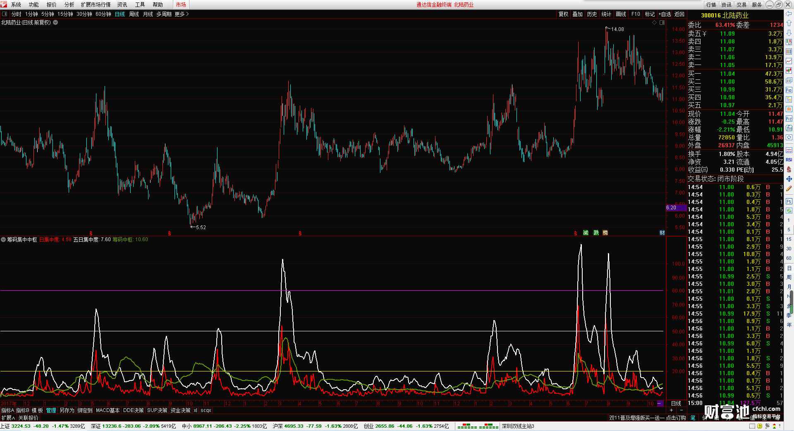The height and width of the screenshot is (431, 794).
Task: Open the 画线 drawing tools menu
Action: coord(621,14)
